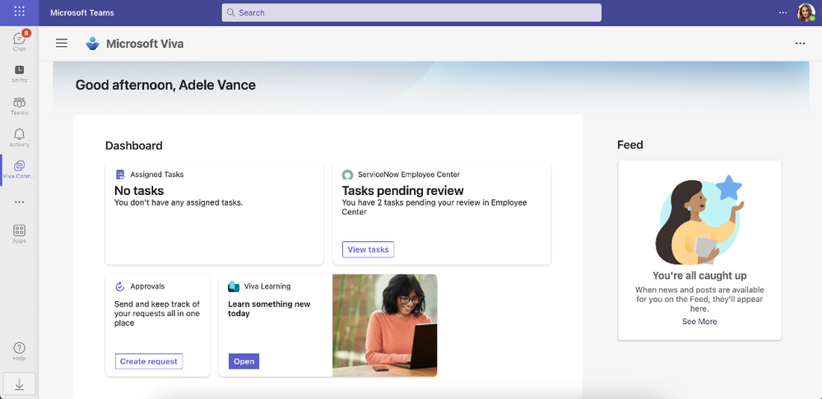The width and height of the screenshot is (822, 399).
Task: Click the Feed news availability message
Action: pos(699,299)
